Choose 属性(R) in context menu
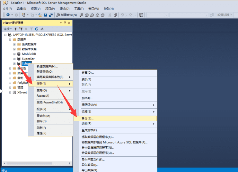The height and width of the screenshot is (172, 238). pos(51,133)
